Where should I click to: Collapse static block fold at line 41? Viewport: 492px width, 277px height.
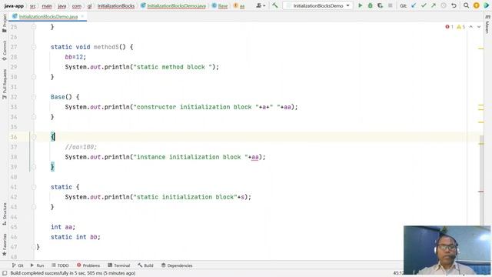pyautogui.click(x=34, y=187)
